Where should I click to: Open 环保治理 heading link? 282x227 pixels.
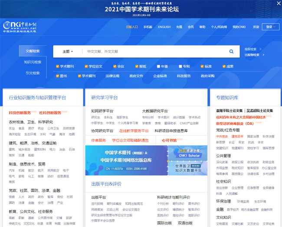tap(223, 201)
